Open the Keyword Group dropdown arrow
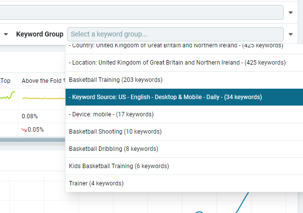Image resolution: width=303 pixels, height=213 pixels. pyautogui.click(x=291, y=34)
